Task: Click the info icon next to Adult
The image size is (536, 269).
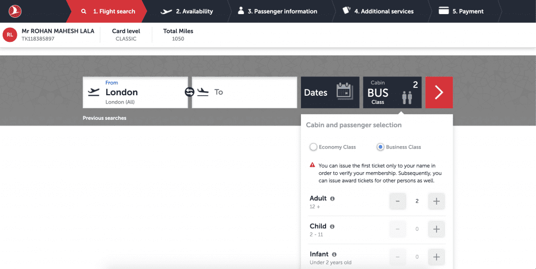Action: coord(332,198)
